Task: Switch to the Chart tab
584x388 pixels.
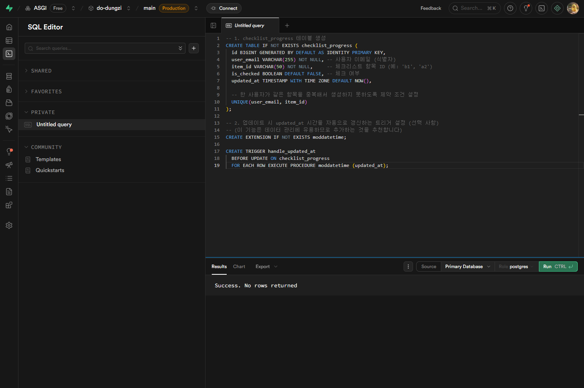Action: click(x=239, y=267)
